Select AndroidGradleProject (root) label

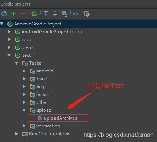52,32
